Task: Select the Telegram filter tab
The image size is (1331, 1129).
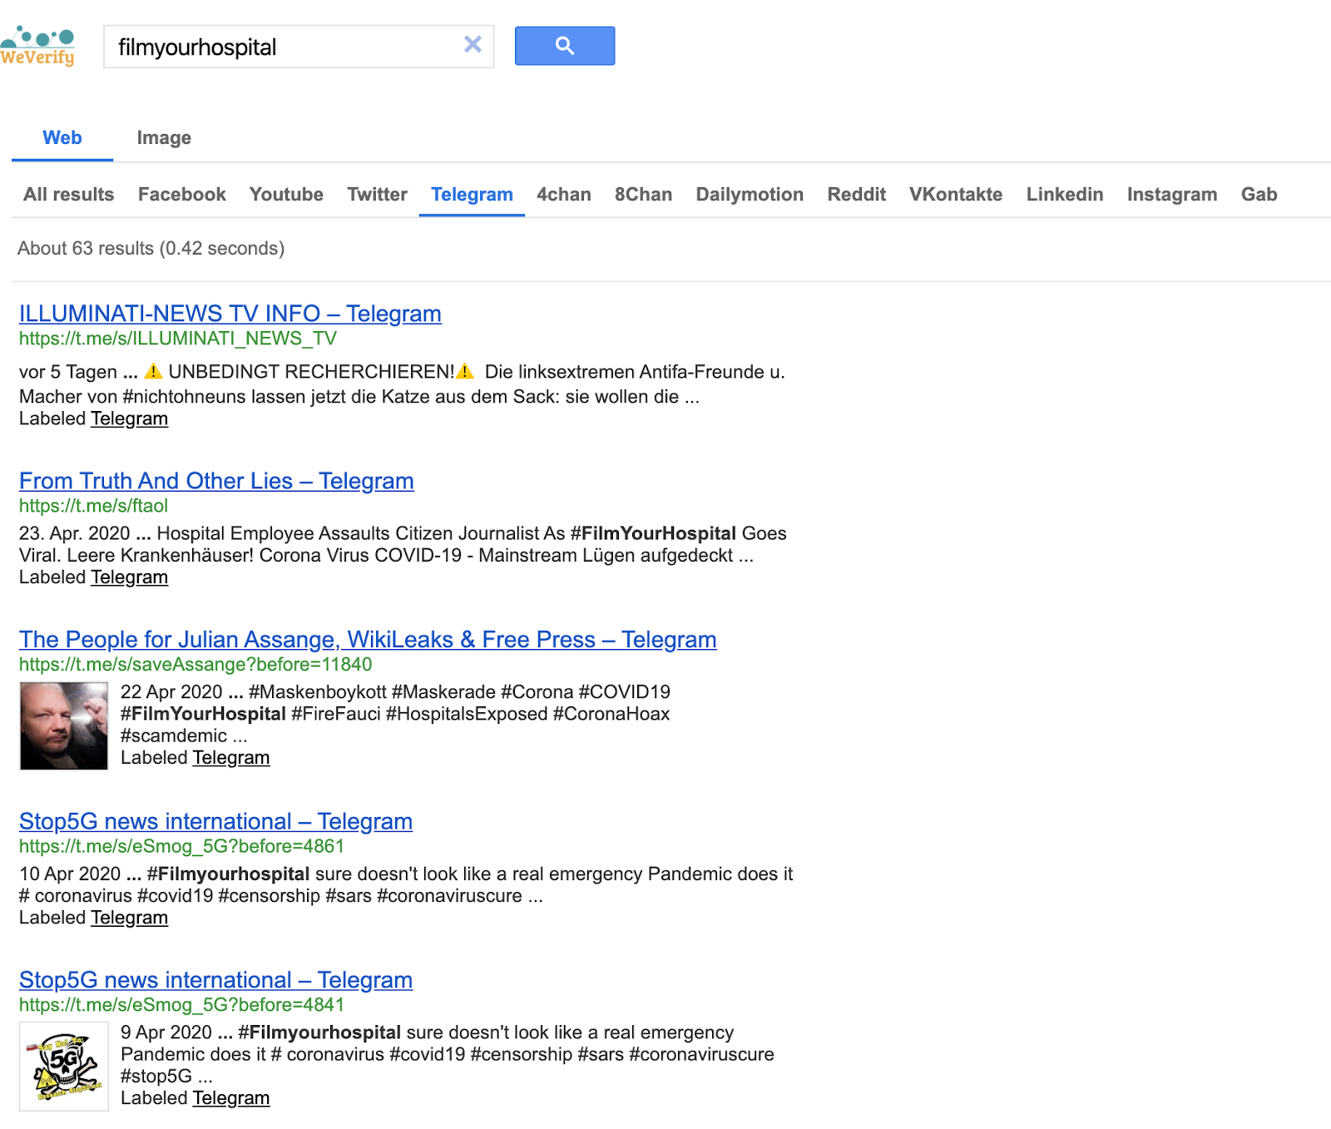Action: pos(472,195)
